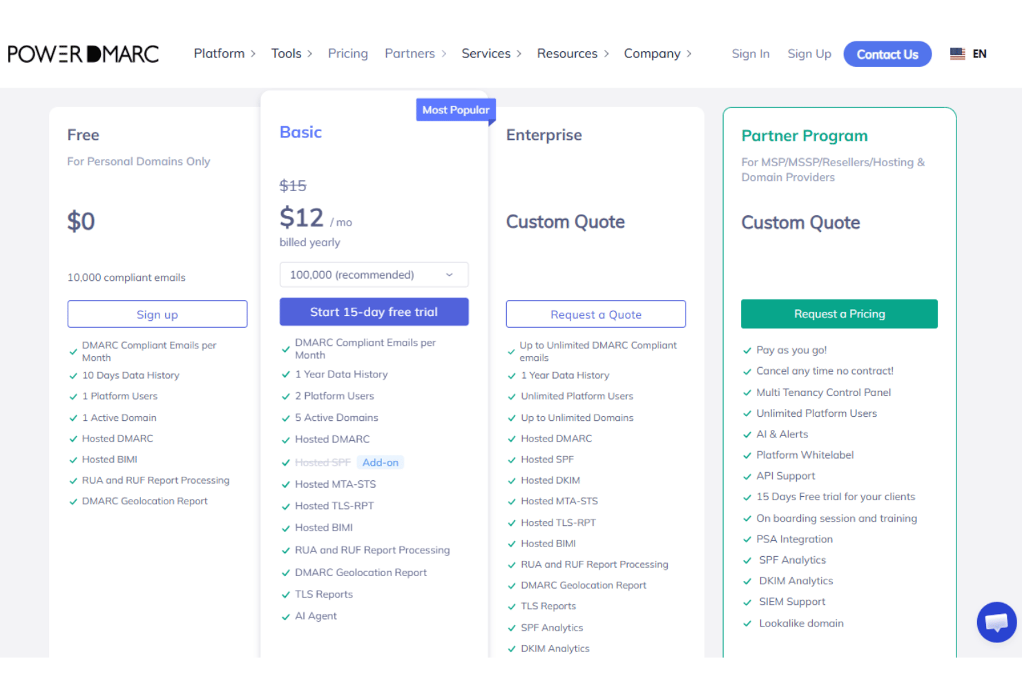Switch language via EN selector
Screen dimensions: 1022x681
pos(979,54)
